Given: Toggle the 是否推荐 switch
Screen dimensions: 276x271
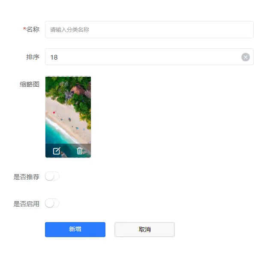Looking at the screenshot, I should point(52,176).
